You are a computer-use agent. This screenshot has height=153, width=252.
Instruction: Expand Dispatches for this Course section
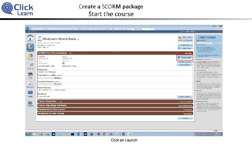click(x=115, y=110)
